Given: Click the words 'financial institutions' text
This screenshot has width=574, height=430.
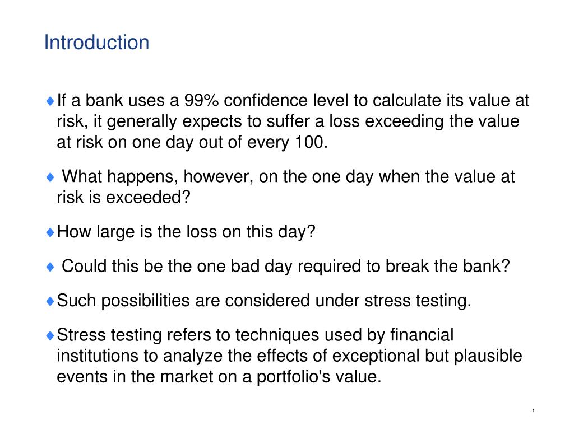Looking at the screenshot, I should click(x=422, y=335).
